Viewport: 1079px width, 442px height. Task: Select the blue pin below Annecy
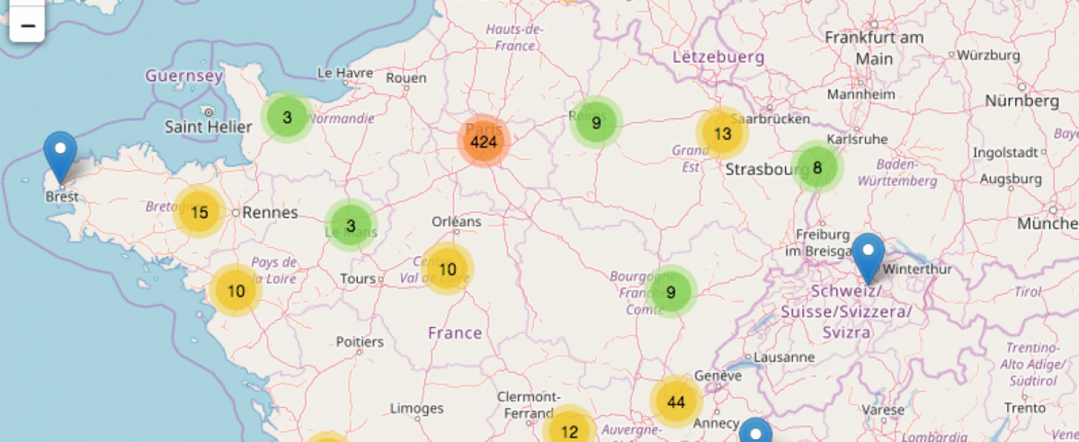click(755, 433)
